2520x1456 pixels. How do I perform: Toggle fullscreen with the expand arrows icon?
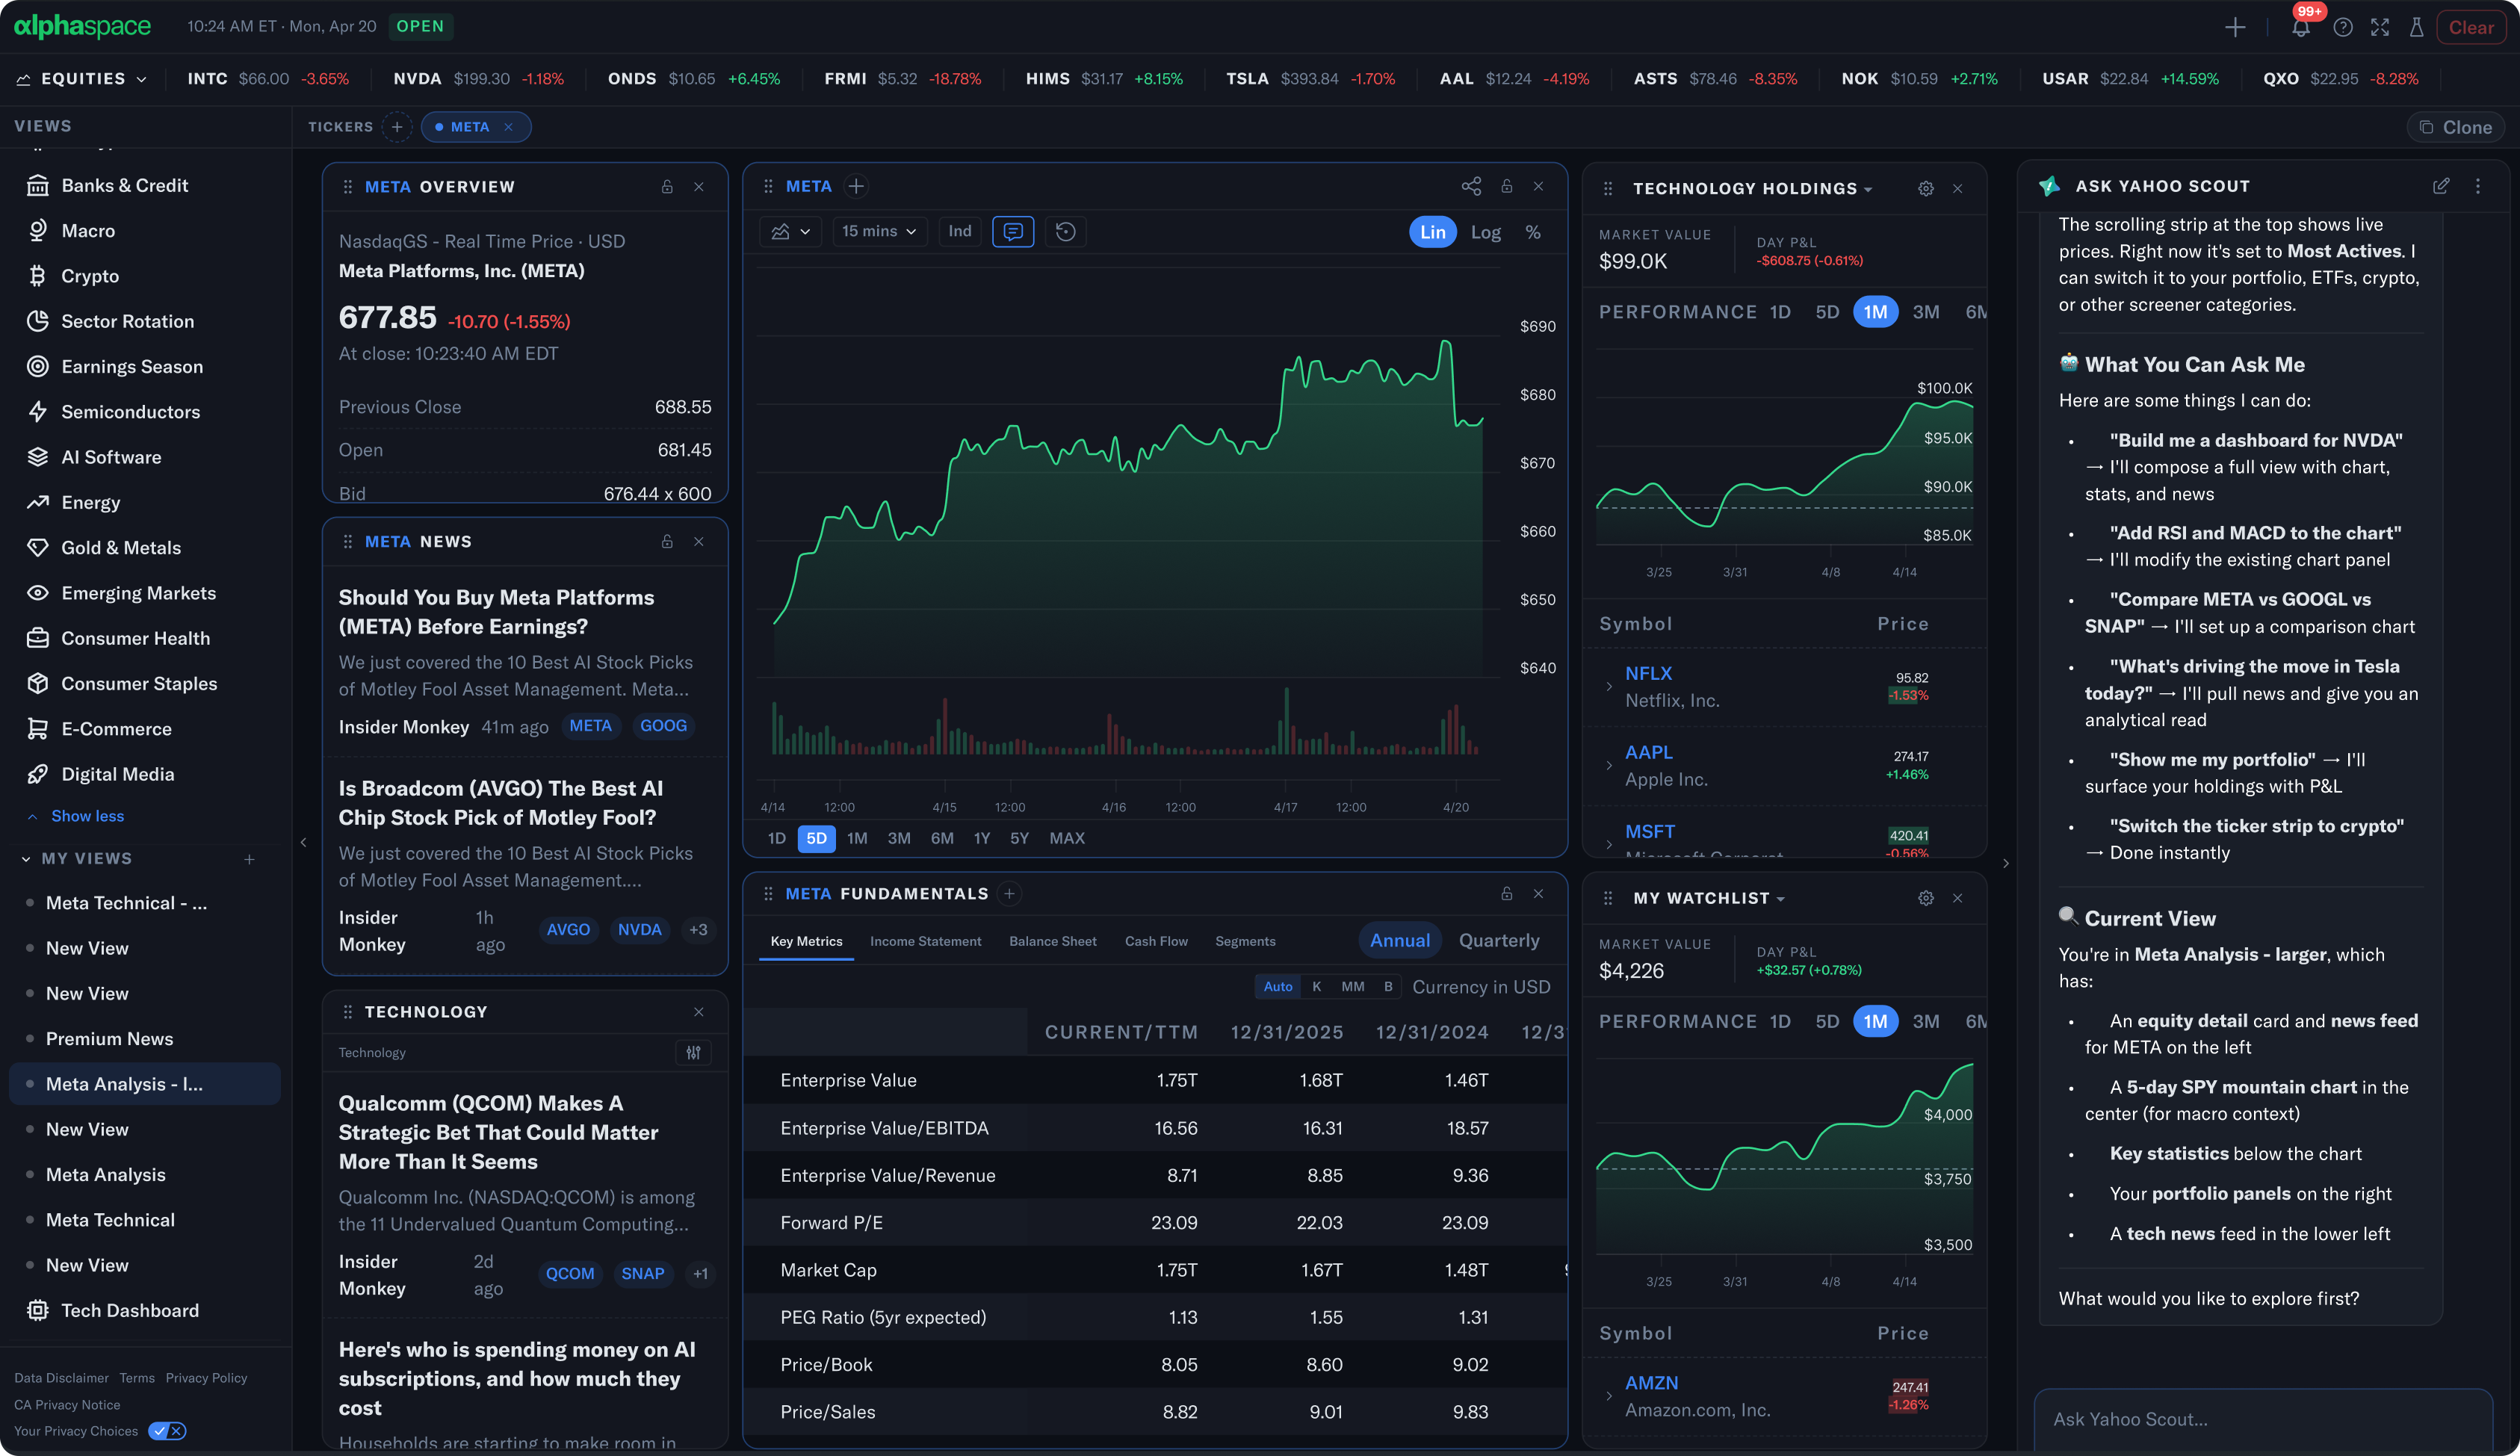click(x=2380, y=27)
